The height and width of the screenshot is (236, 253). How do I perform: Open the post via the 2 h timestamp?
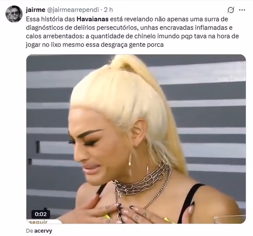[108, 10]
